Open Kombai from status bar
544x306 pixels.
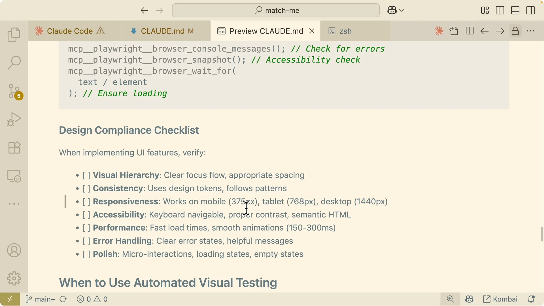[500, 299]
